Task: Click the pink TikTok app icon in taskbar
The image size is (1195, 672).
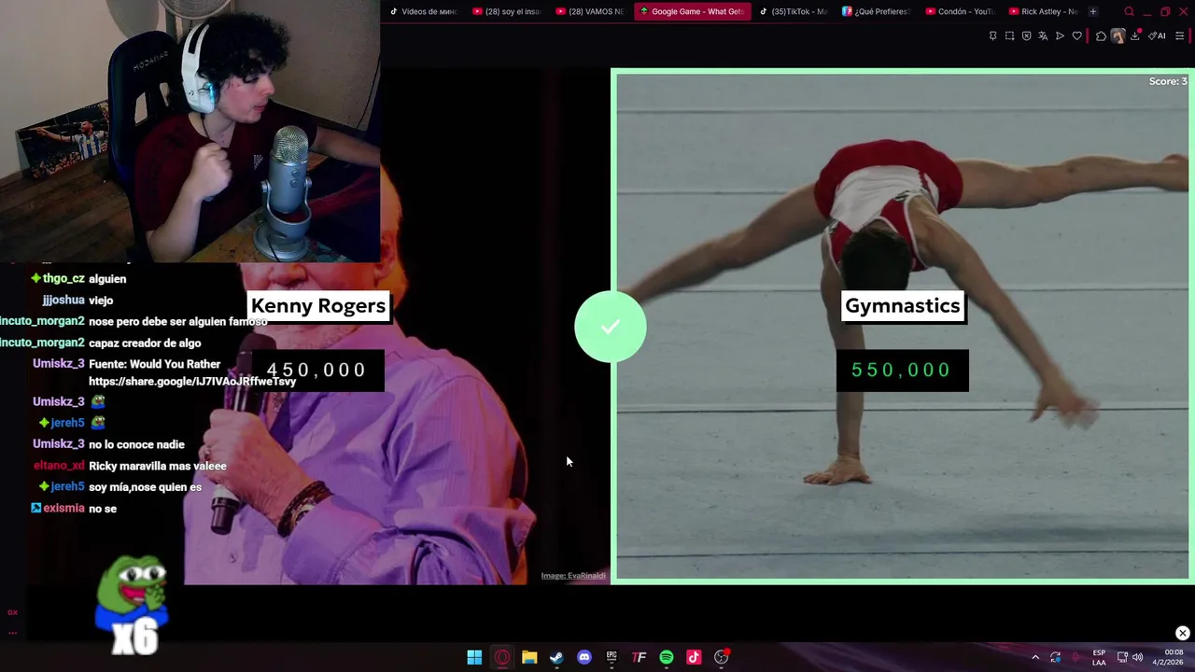Action: tap(694, 657)
